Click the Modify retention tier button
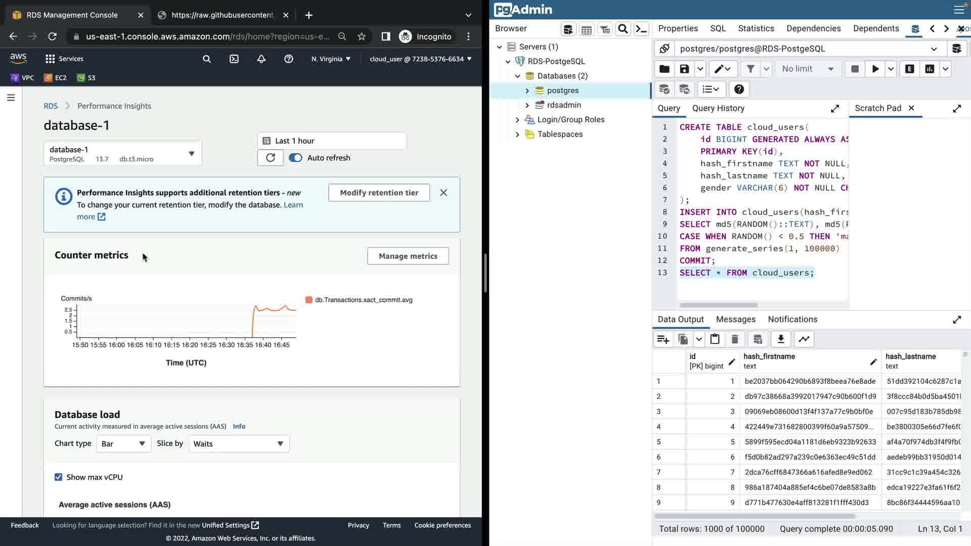971x546 pixels. click(x=379, y=193)
